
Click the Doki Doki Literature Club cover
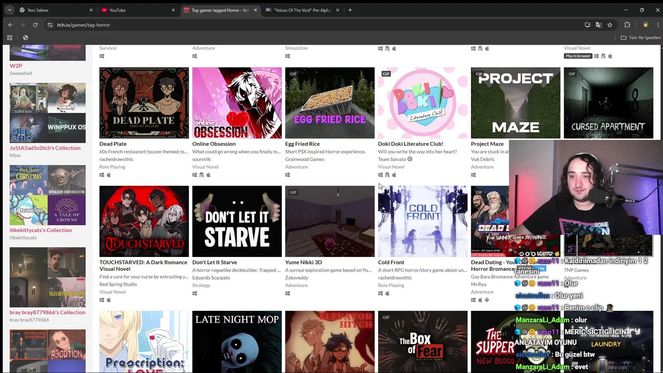coord(423,103)
